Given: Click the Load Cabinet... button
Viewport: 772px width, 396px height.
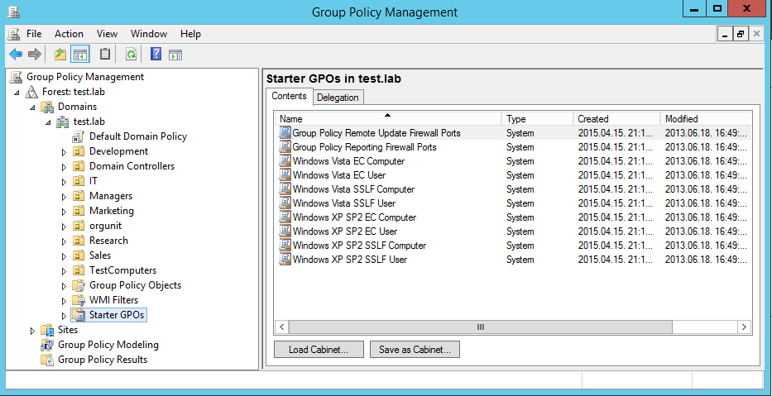Looking at the screenshot, I should coord(319,350).
